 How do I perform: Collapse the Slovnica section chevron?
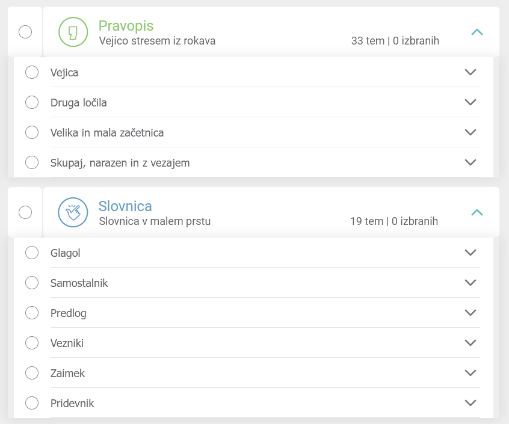coord(477,212)
